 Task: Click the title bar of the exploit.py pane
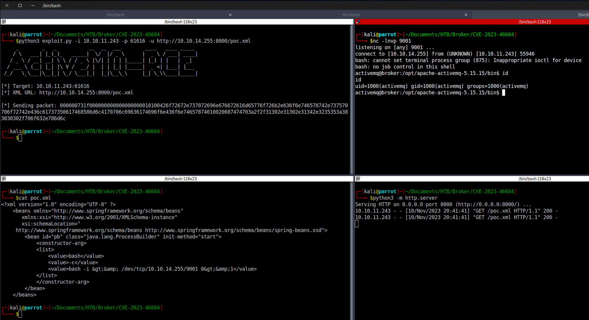click(x=180, y=22)
